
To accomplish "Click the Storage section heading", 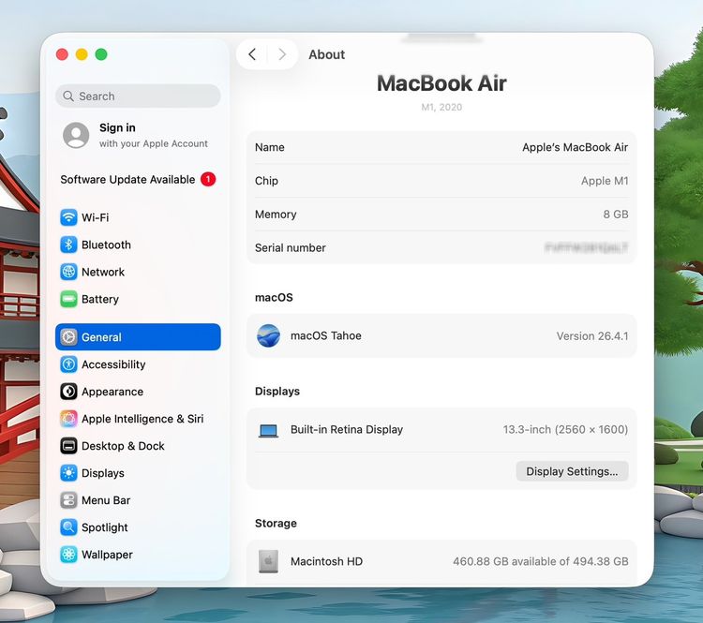I will (x=276, y=523).
